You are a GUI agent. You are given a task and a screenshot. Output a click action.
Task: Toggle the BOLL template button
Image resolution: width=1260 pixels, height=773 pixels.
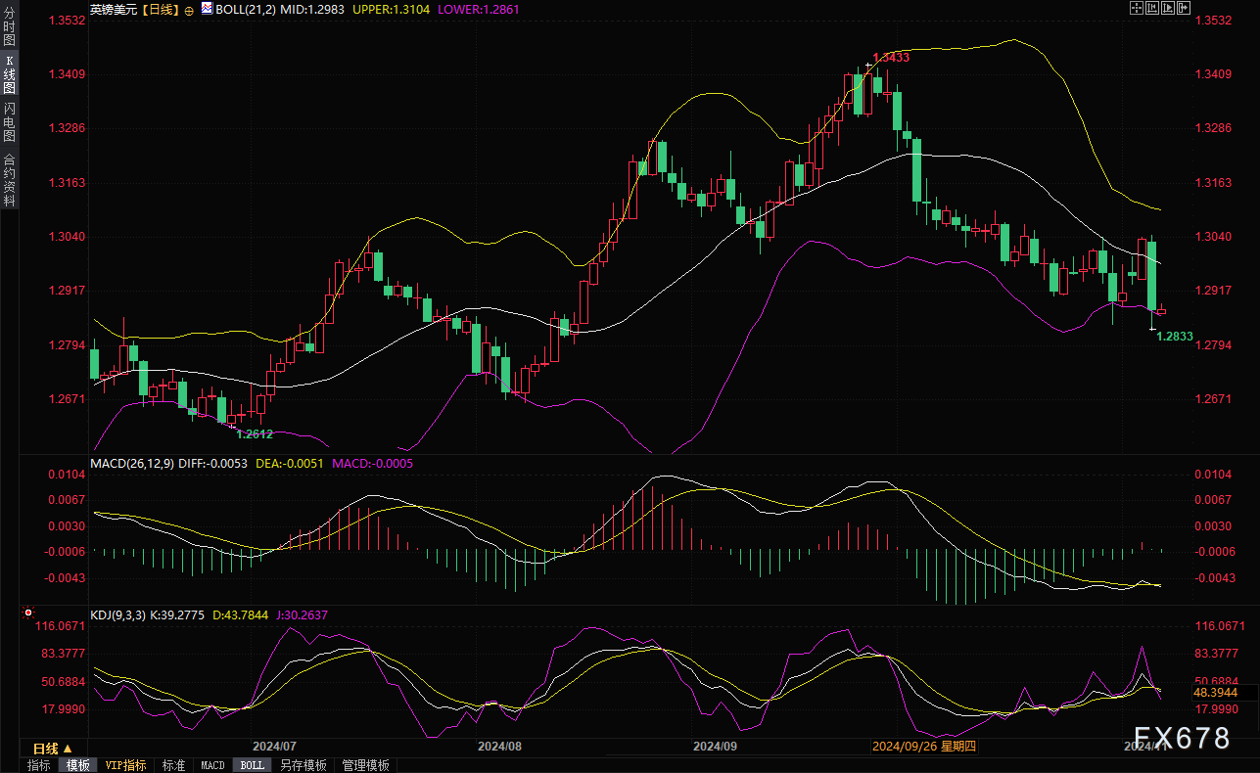[x=252, y=765]
